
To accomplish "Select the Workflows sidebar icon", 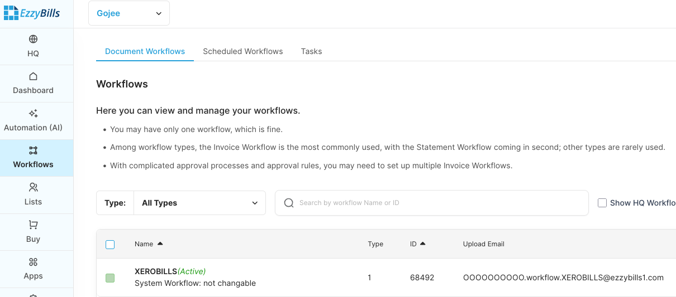I will point(33,150).
